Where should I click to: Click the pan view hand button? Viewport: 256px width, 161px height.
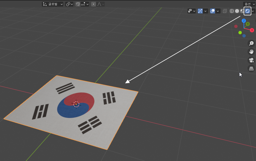pyautogui.click(x=251, y=52)
